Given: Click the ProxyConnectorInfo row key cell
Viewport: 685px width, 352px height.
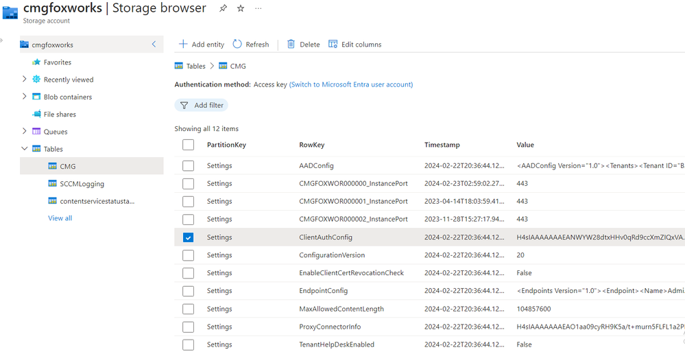Looking at the screenshot, I should click(x=330, y=327).
